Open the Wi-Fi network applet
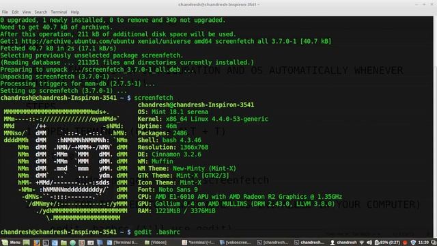This screenshot has height=246, width=437. [362, 243]
